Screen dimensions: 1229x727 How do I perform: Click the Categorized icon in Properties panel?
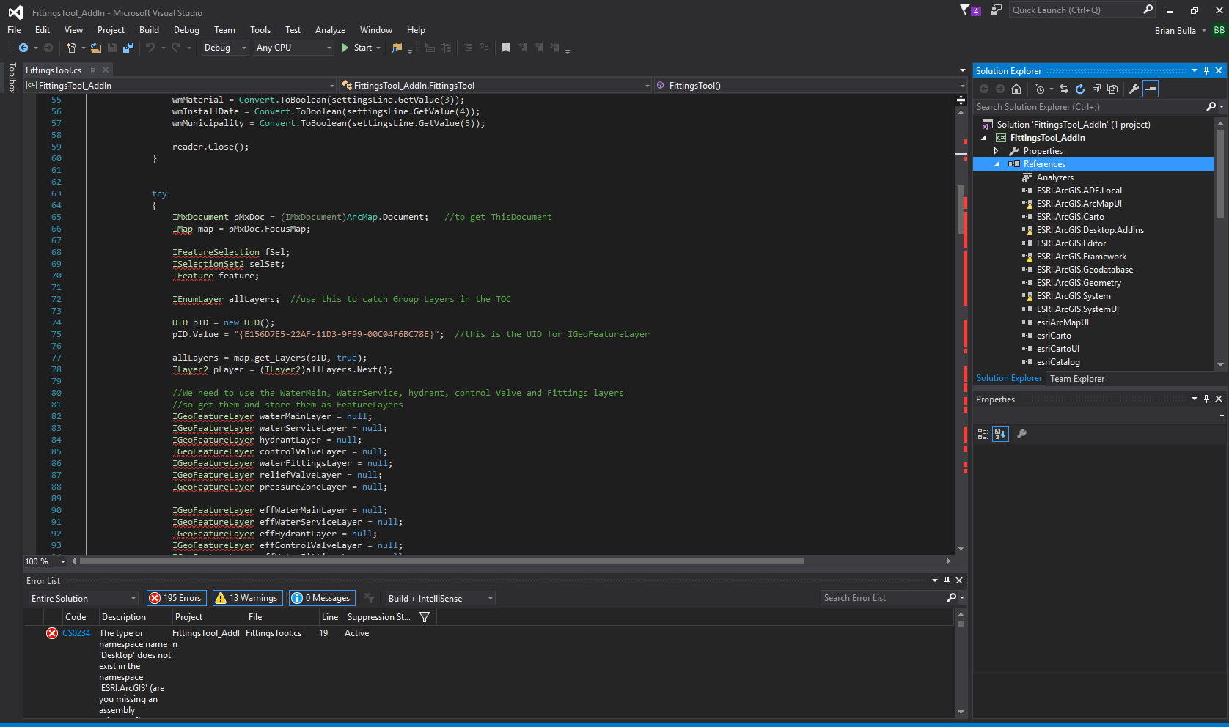[x=983, y=434]
